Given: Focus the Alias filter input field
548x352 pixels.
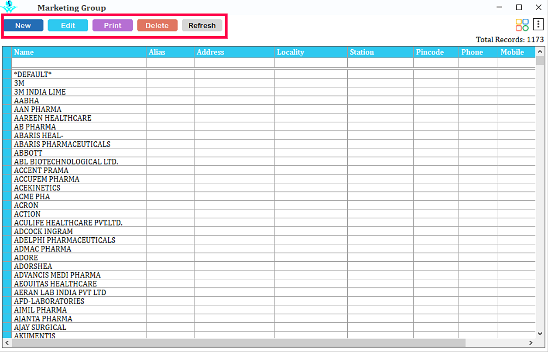Looking at the screenshot, I should pyautogui.click(x=170, y=63).
